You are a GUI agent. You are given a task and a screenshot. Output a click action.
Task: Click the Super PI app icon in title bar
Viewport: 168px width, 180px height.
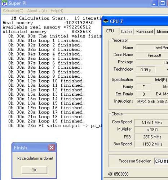4,3
